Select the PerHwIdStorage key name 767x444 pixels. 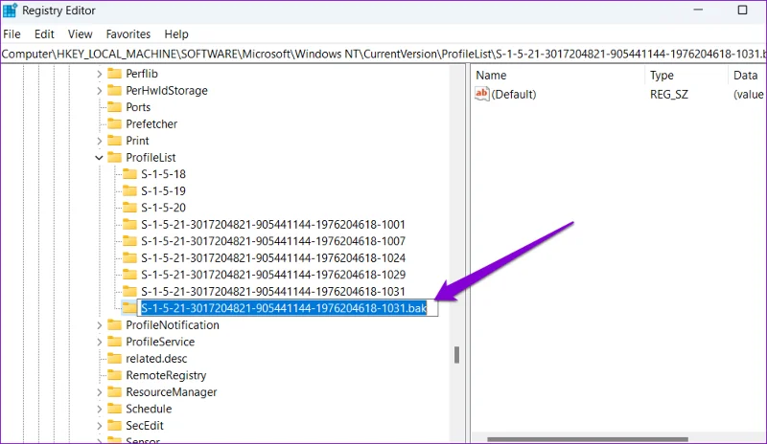[167, 90]
